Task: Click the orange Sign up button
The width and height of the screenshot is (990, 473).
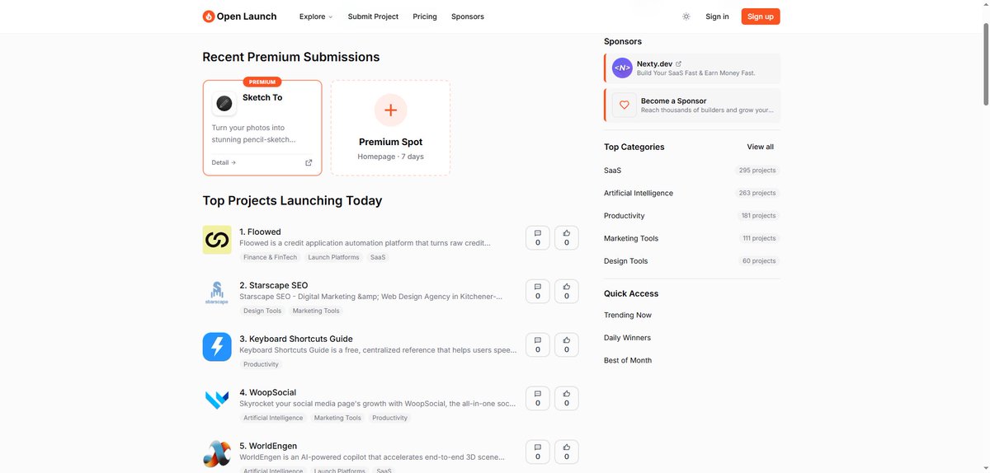Action: coord(761,16)
